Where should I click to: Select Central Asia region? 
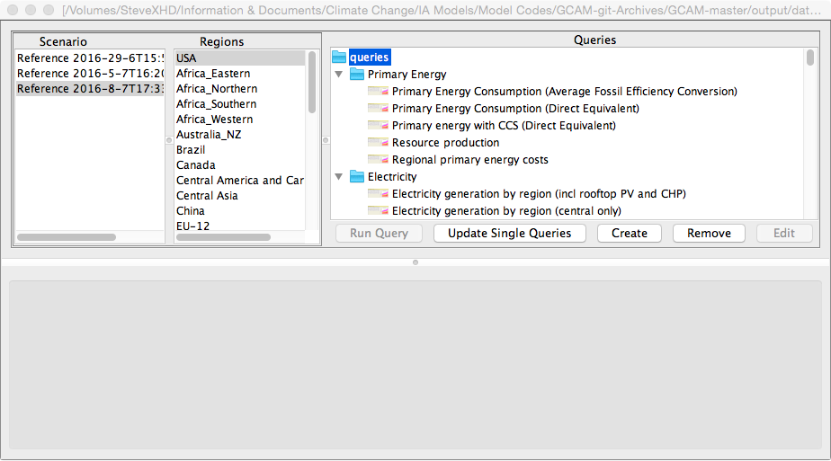[x=240, y=196]
